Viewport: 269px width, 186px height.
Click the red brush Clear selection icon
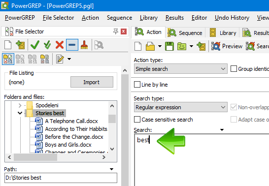(84, 45)
